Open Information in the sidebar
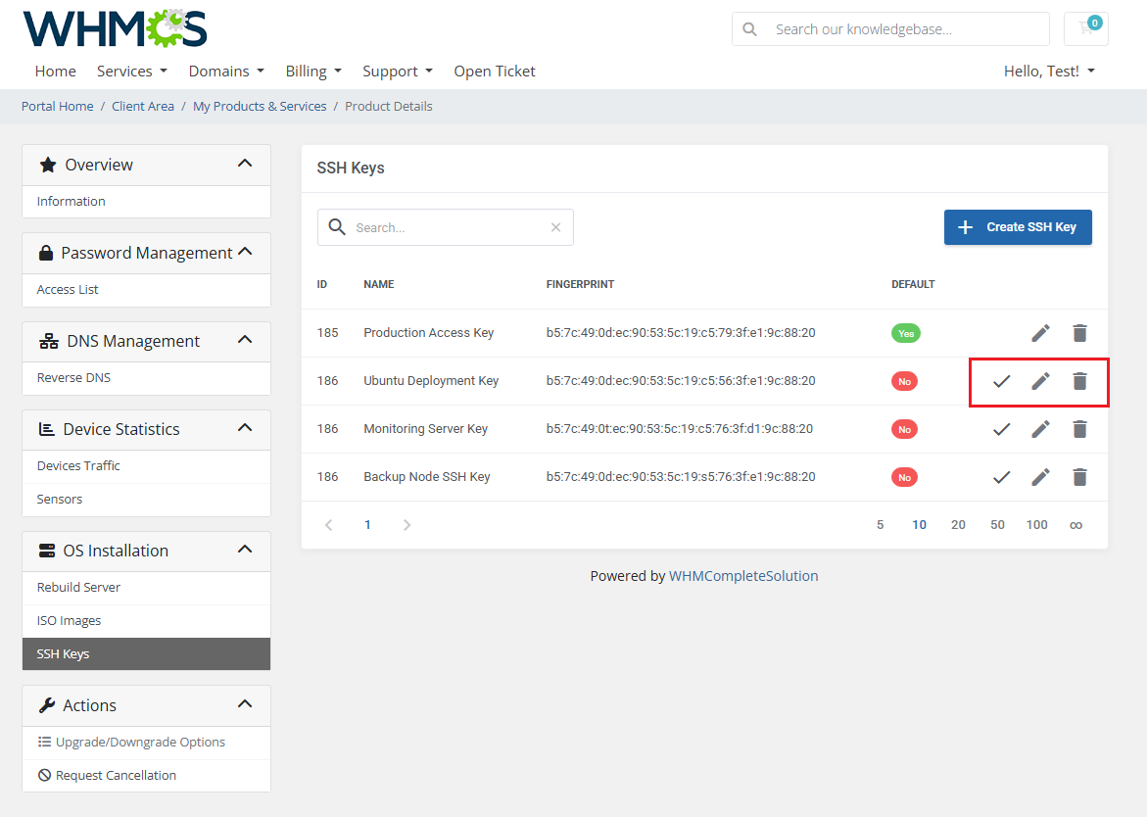Screen dimensions: 1147x817 [146, 201]
